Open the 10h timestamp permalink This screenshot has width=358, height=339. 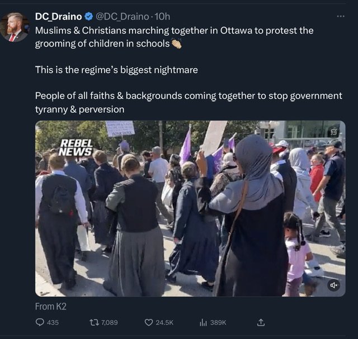[162, 17]
